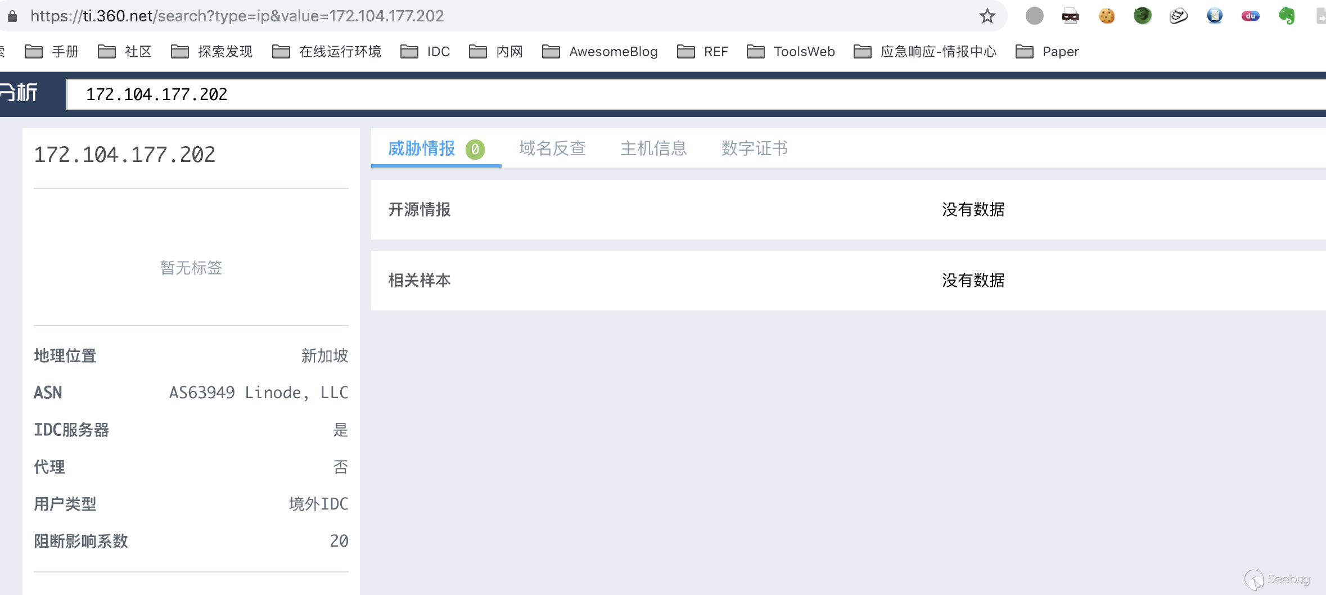
Task: Open the 应急响应-情报中心 bookmarks folder
Action: click(925, 52)
